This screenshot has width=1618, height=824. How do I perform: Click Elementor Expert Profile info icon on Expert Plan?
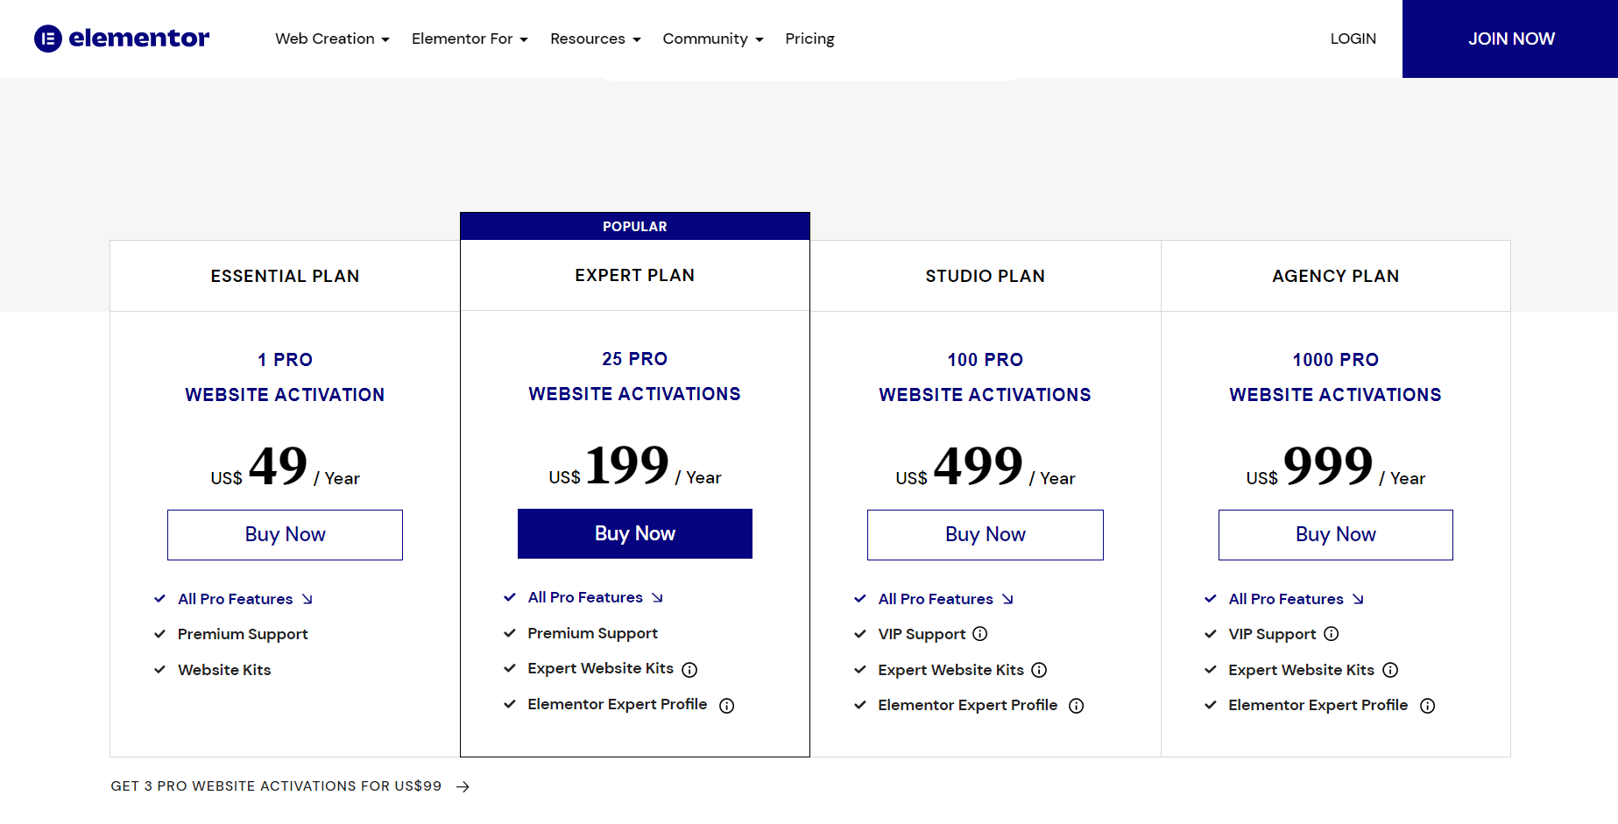click(x=727, y=704)
